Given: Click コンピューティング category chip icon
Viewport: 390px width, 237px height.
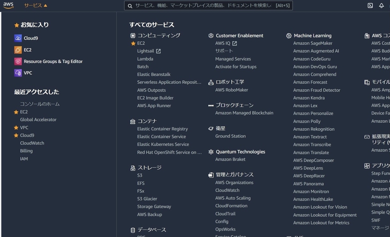Looking at the screenshot, I should coord(133,35).
